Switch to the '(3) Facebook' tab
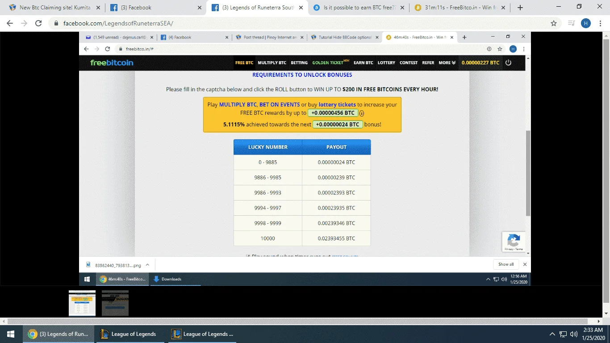 coord(155,8)
